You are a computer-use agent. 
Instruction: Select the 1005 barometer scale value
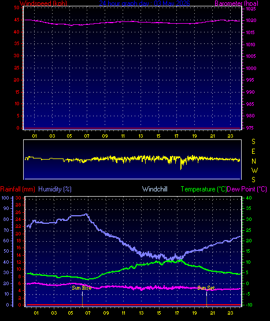tap(251, 56)
